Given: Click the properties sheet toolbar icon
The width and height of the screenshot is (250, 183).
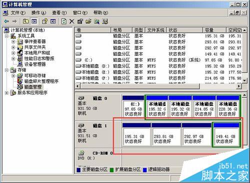Looking at the screenshot, I should (x=80, y=21).
